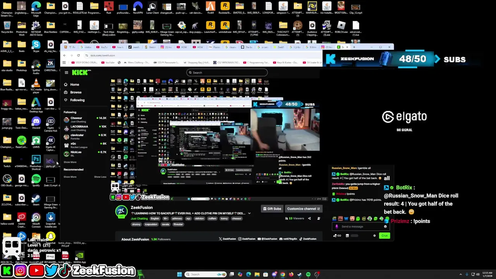Open Following in Kick sidebar

(x=74, y=100)
